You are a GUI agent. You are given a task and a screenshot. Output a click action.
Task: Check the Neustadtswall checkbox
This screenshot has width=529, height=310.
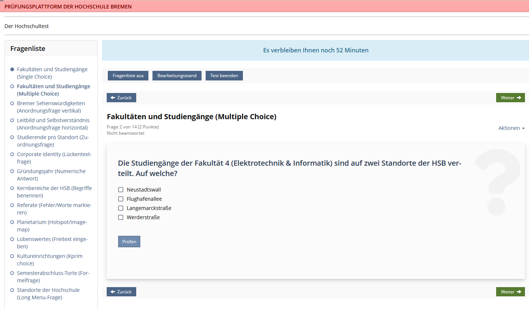pyautogui.click(x=121, y=190)
